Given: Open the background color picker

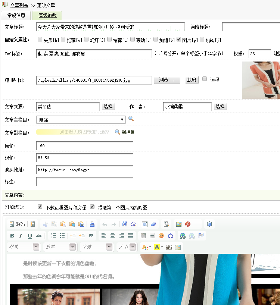Looking at the screenshot, I should point(159,248).
